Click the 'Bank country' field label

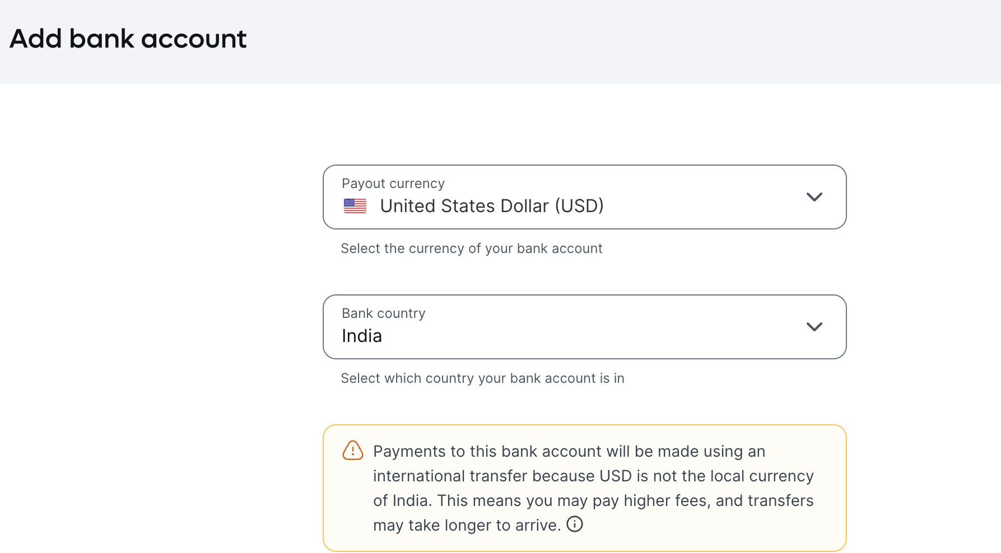pos(383,313)
